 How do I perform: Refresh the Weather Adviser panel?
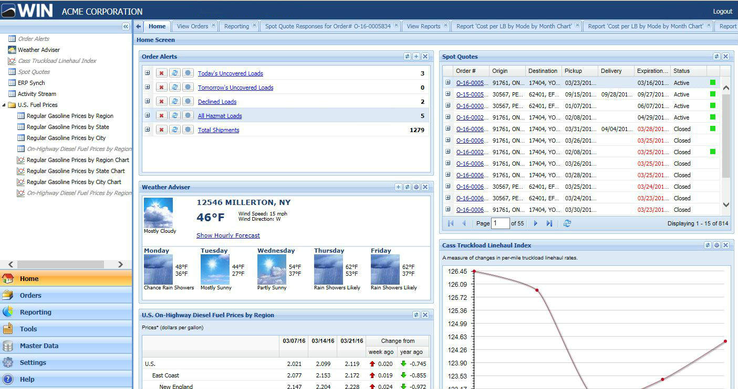(407, 187)
